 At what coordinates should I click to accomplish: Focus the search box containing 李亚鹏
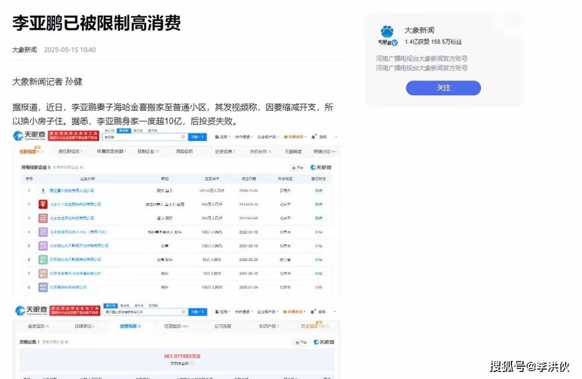pos(145,137)
